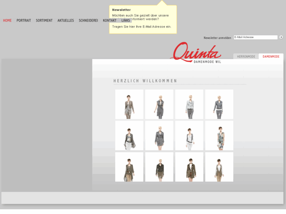
Task: Open second row photo of draped grey cardigan
Action: [x=129, y=136]
